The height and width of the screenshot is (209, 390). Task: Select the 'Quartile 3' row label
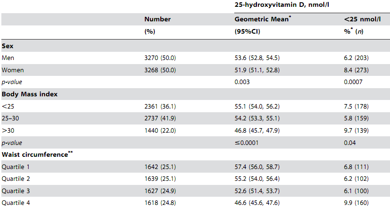pyautogui.click(x=15, y=191)
